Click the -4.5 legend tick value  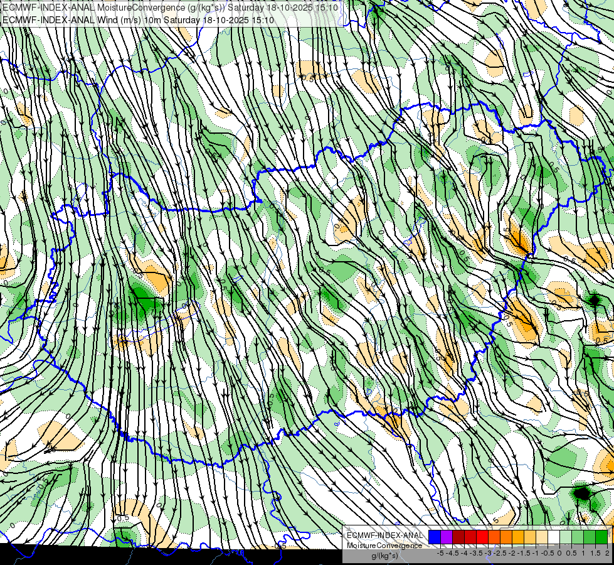tap(452, 553)
